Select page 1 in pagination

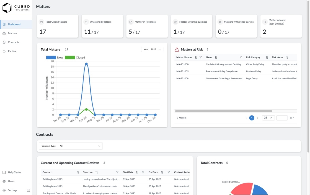(x=252, y=118)
